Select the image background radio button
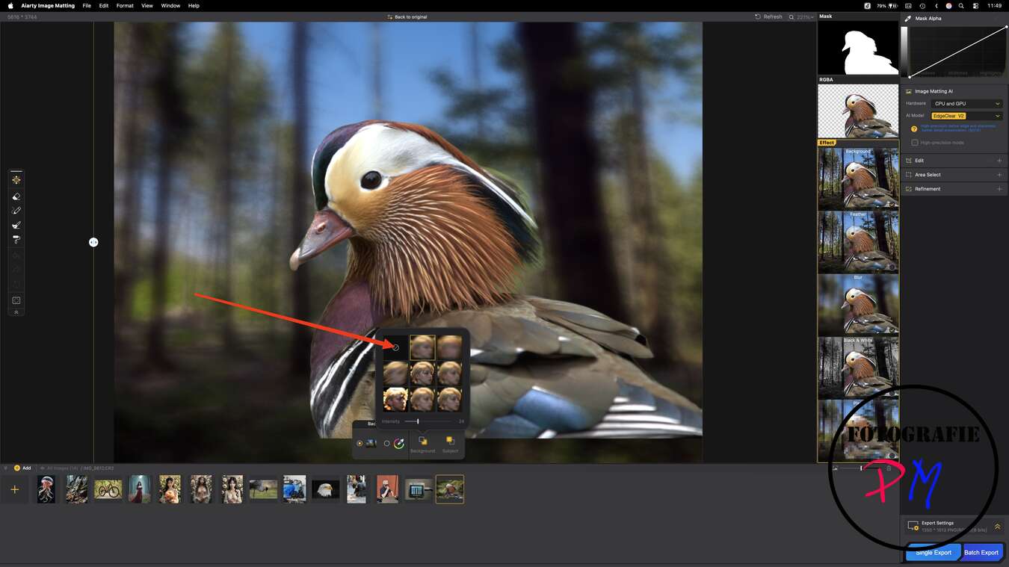1009x567 pixels. click(360, 444)
